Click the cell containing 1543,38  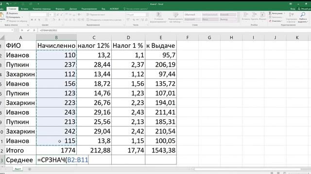click(161, 150)
